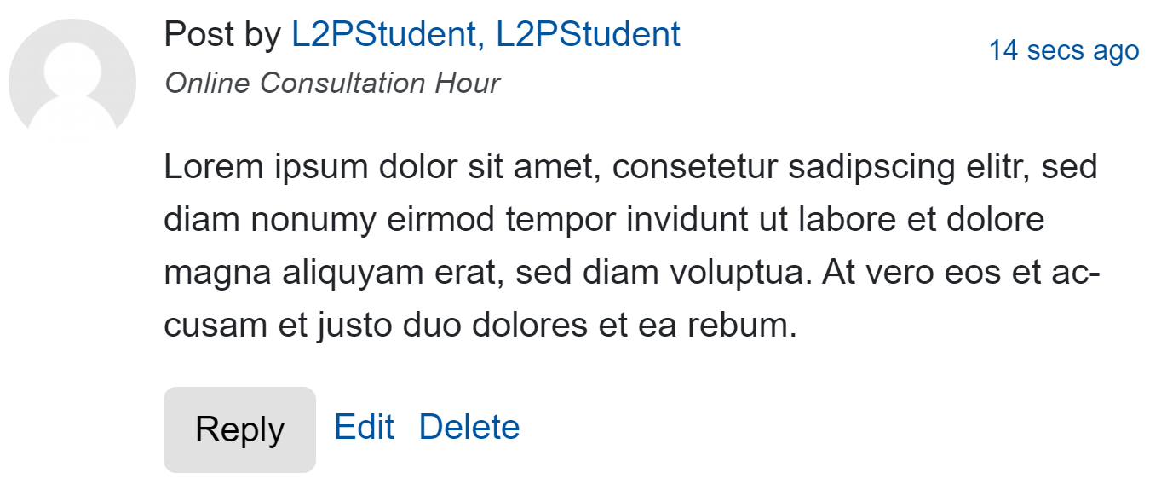Click the word 'invidunt' in the post text
1167x484 pixels.
[675, 220]
